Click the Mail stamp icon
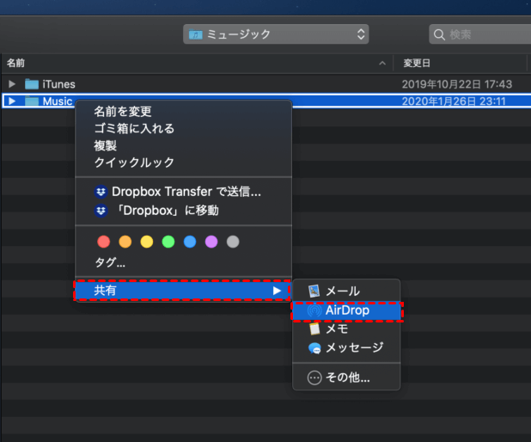The height and width of the screenshot is (442, 531). pos(314,292)
